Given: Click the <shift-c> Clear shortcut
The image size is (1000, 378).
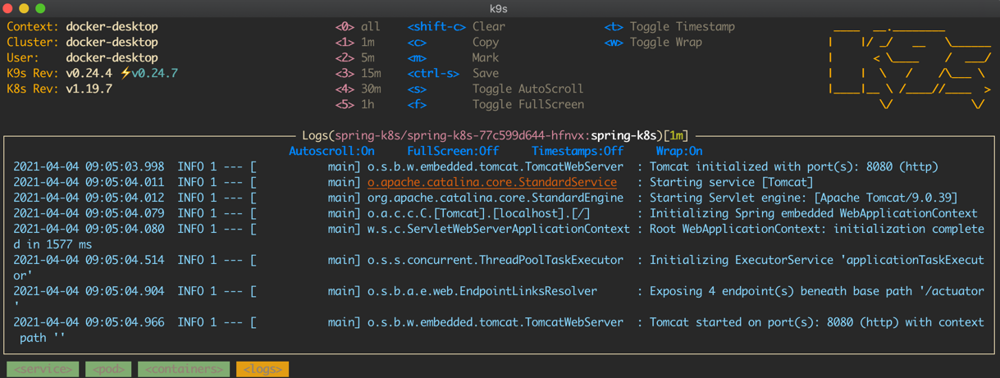Looking at the screenshot, I should point(456,27).
